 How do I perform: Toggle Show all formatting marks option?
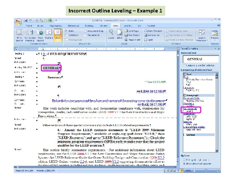point(184,164)
